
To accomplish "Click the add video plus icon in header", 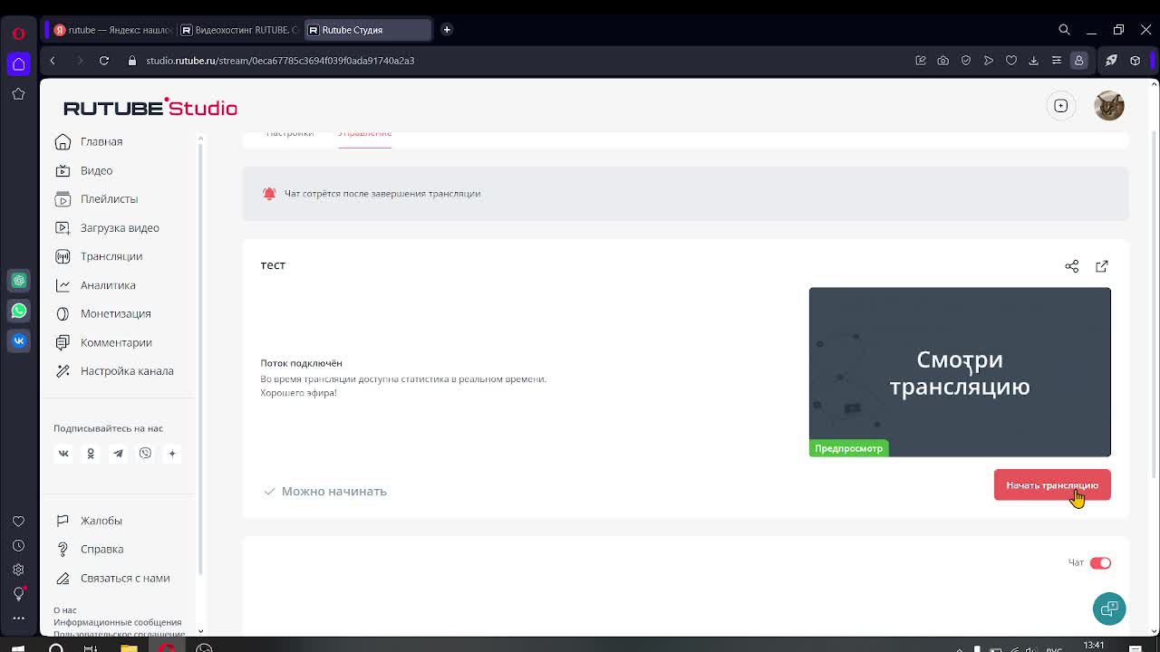I will click(x=1061, y=106).
